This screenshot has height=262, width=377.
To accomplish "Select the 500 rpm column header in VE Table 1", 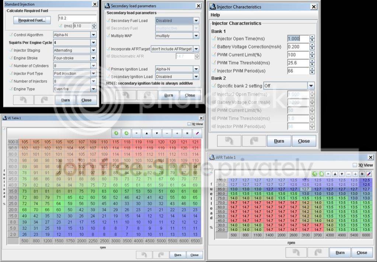I will point(25,241).
